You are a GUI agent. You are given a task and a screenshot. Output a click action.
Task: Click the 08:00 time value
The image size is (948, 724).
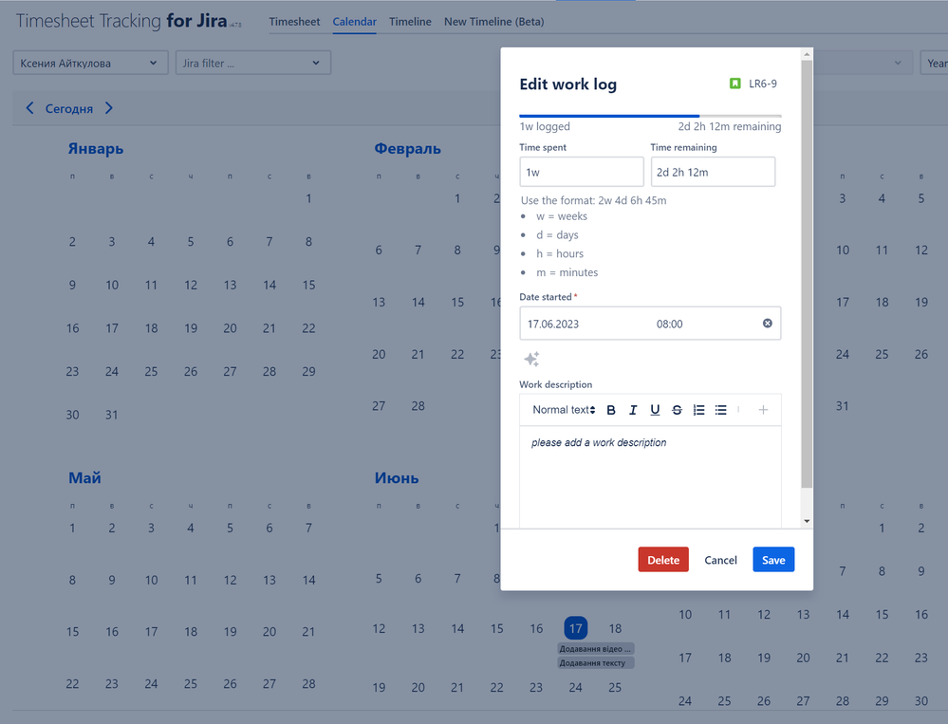coord(669,324)
